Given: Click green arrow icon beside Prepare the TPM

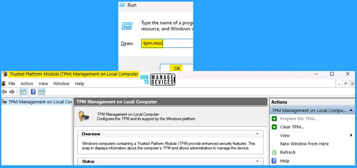Looking at the screenshot, I should [x=274, y=118].
